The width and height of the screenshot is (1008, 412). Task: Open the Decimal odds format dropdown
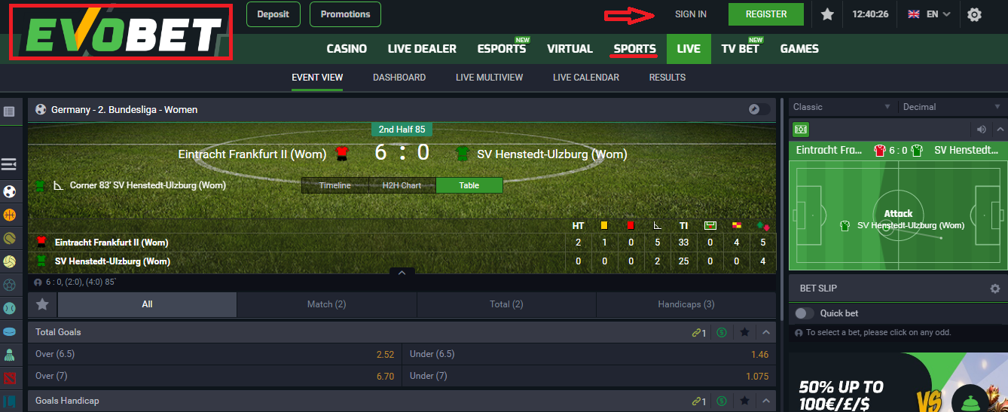[952, 107]
